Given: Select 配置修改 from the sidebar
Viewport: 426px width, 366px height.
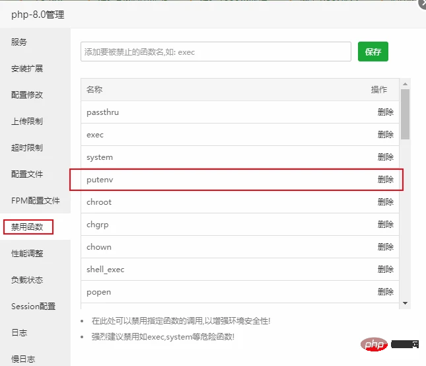Looking at the screenshot, I should pos(27,94).
